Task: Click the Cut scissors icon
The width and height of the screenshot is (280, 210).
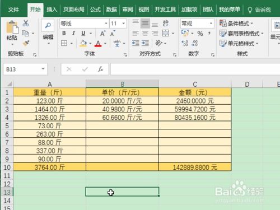Action: pos(26,23)
